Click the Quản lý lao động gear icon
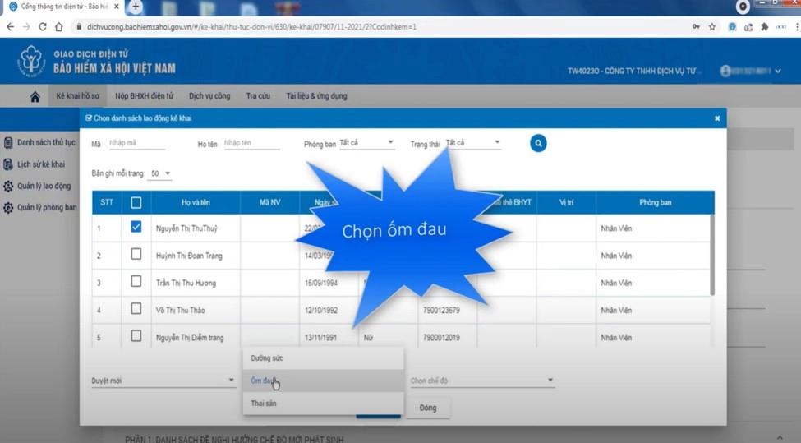 pyautogui.click(x=8, y=186)
